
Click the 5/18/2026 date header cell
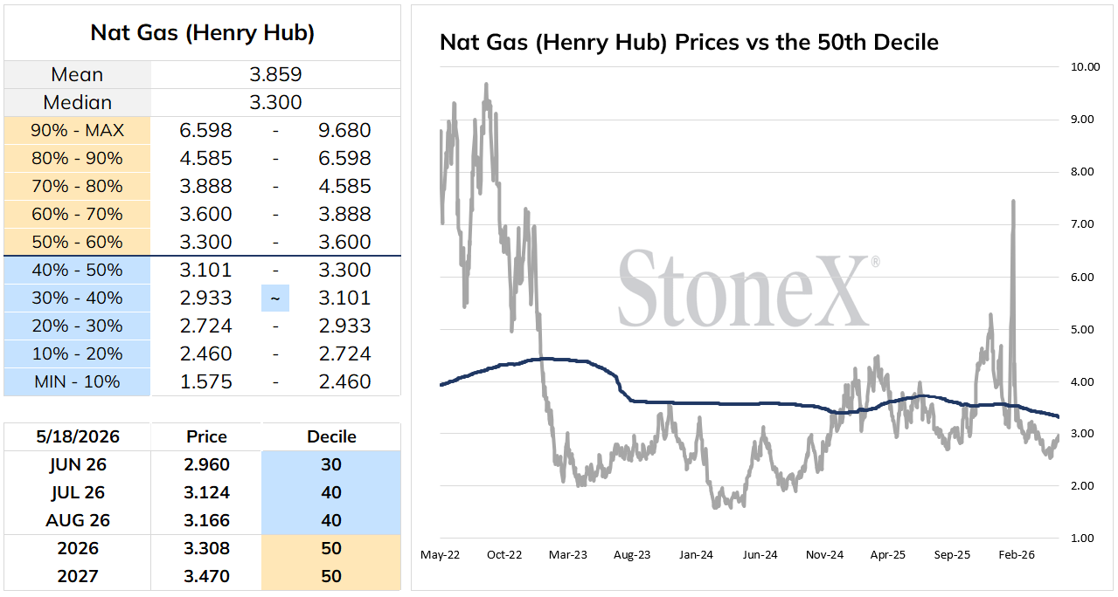[78, 436]
